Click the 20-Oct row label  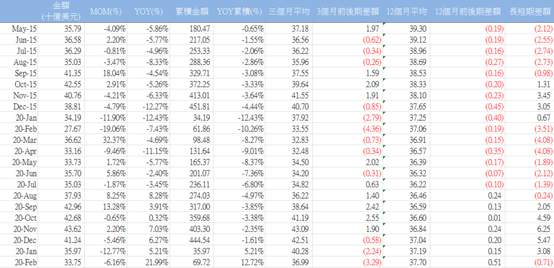tap(26, 218)
